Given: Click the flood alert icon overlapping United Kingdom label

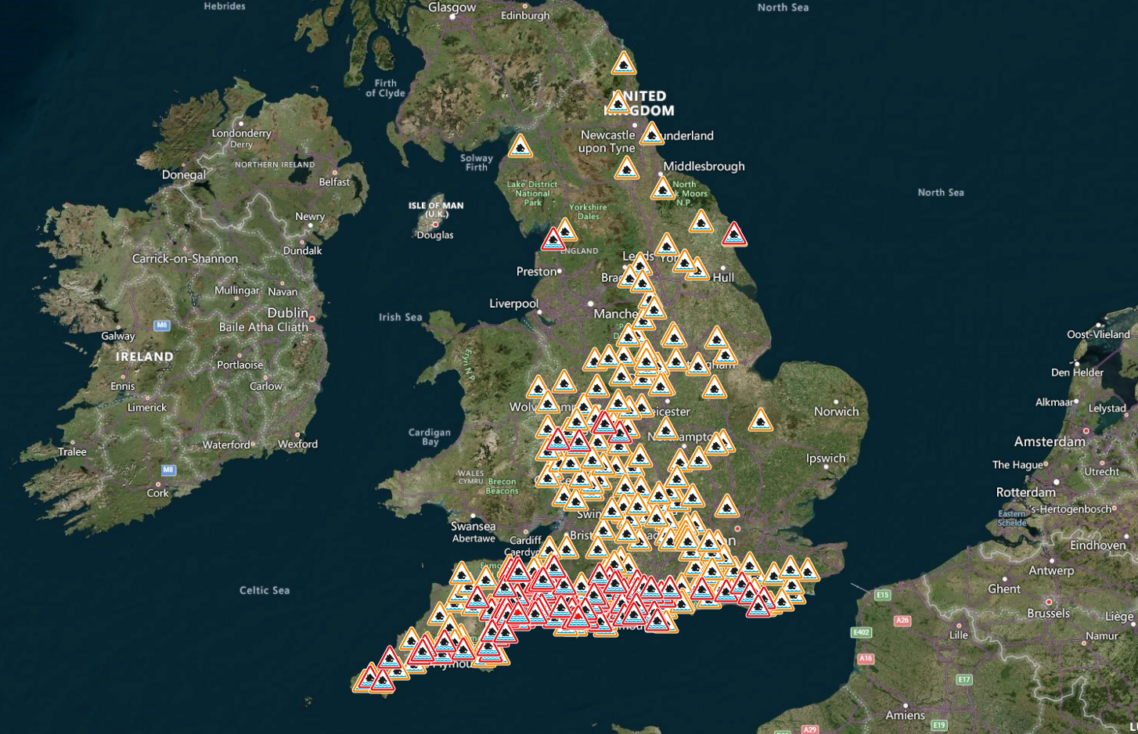Looking at the screenshot, I should [x=618, y=103].
